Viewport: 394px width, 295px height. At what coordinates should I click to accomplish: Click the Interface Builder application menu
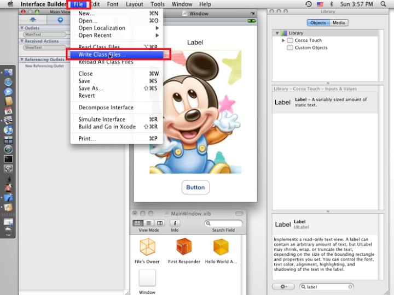click(43, 4)
